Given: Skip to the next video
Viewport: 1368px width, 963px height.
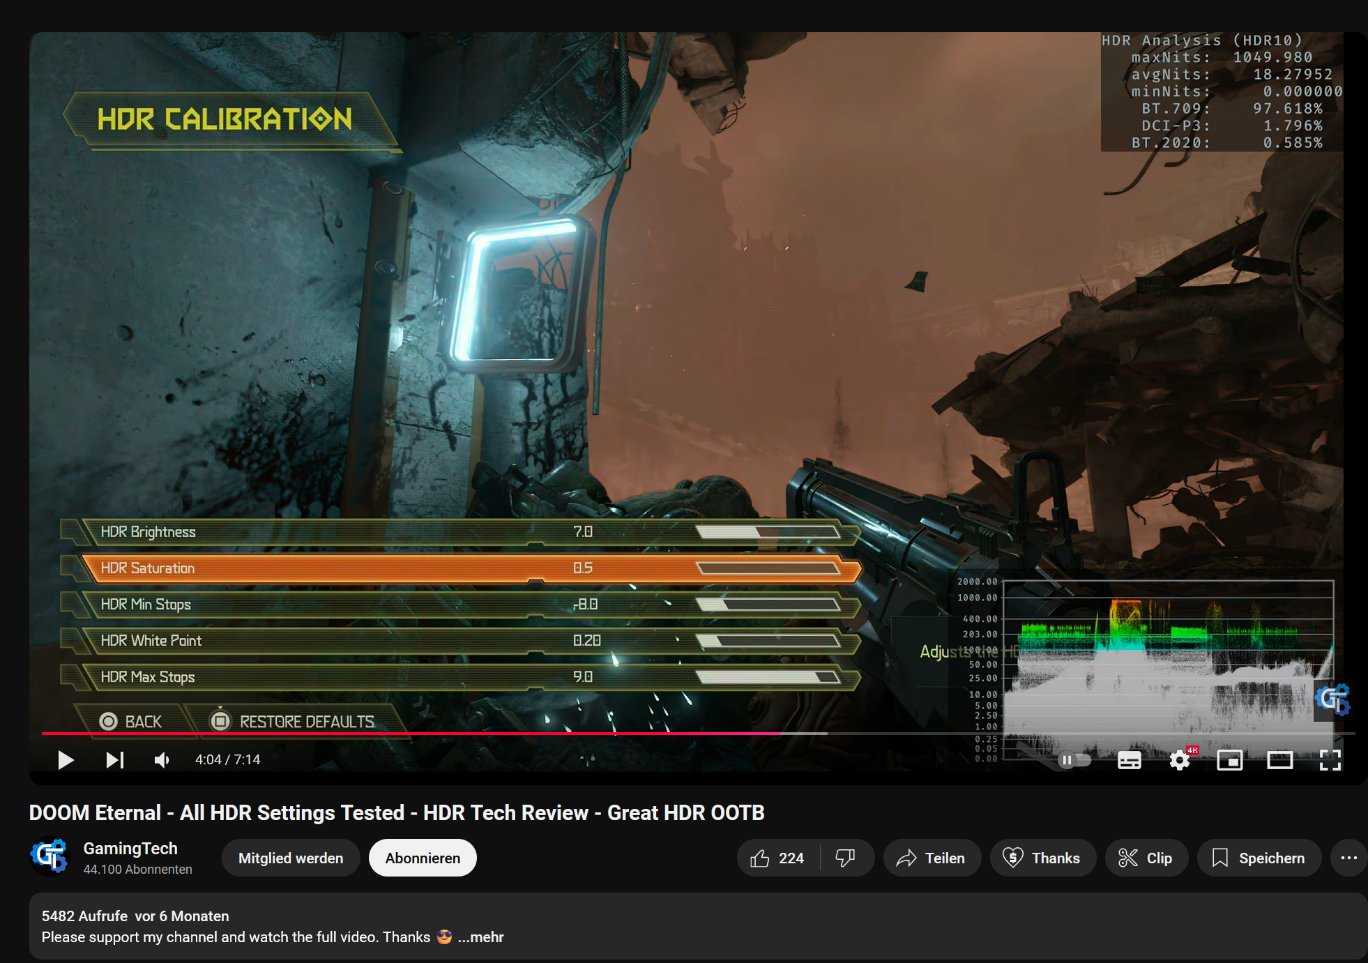Looking at the screenshot, I should tap(114, 759).
